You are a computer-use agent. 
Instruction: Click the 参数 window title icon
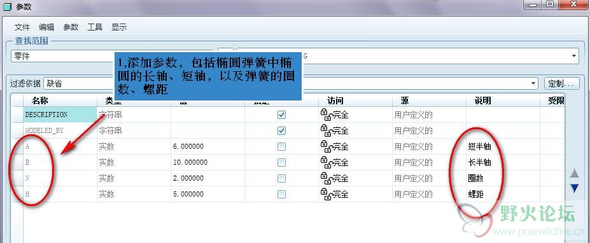pos(7,7)
